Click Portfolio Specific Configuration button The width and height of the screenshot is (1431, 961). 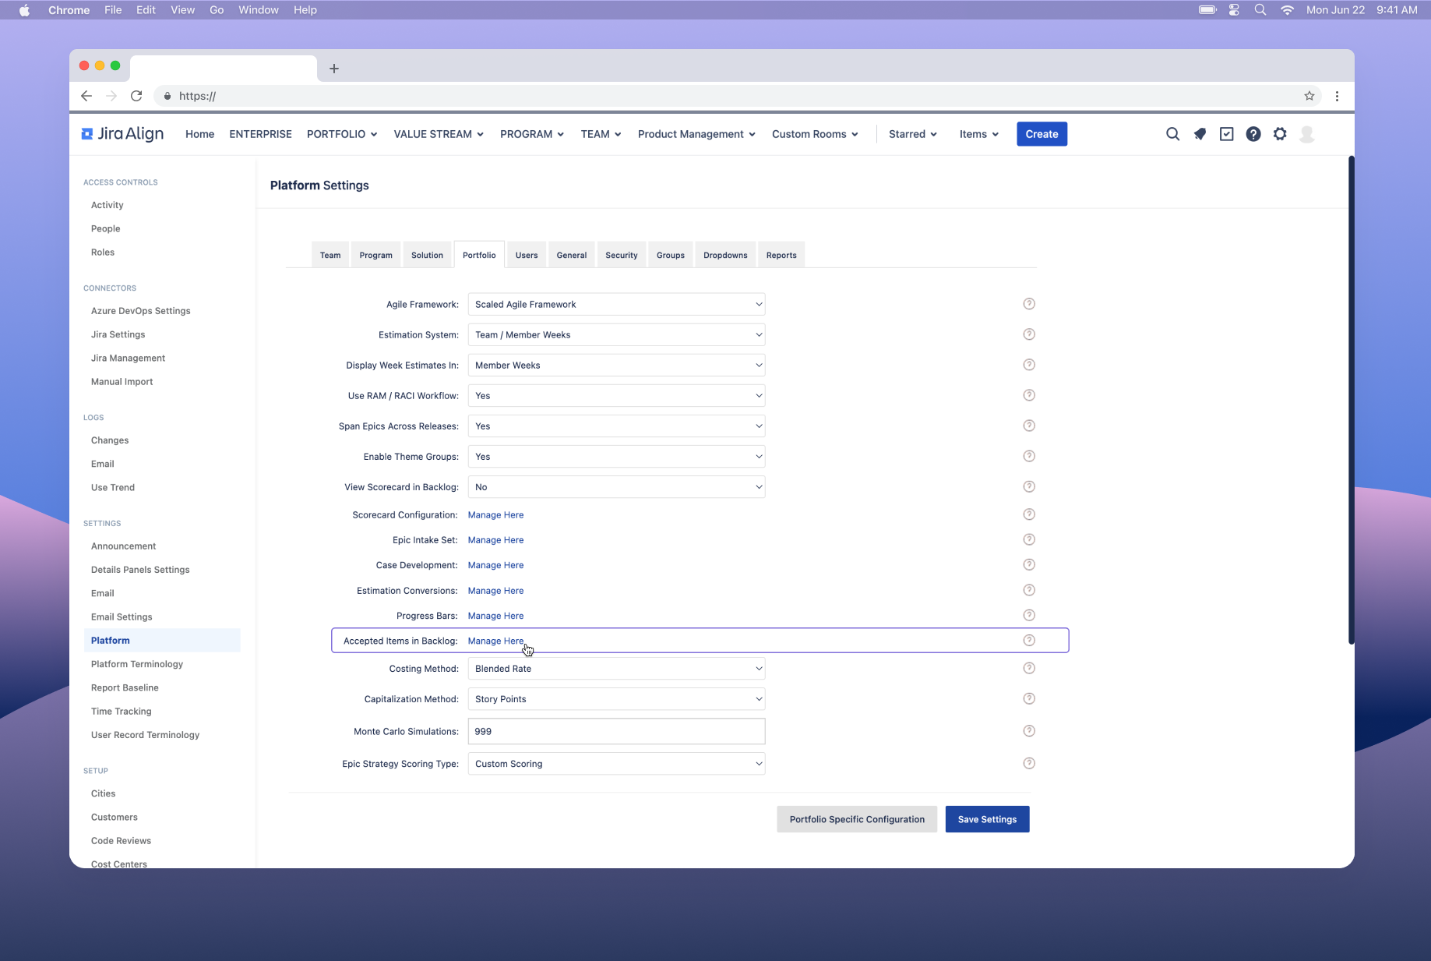[857, 819]
